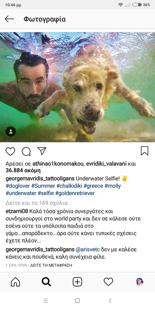
Task: Open the @arisvetc mention
Action: [x=88, y=250]
